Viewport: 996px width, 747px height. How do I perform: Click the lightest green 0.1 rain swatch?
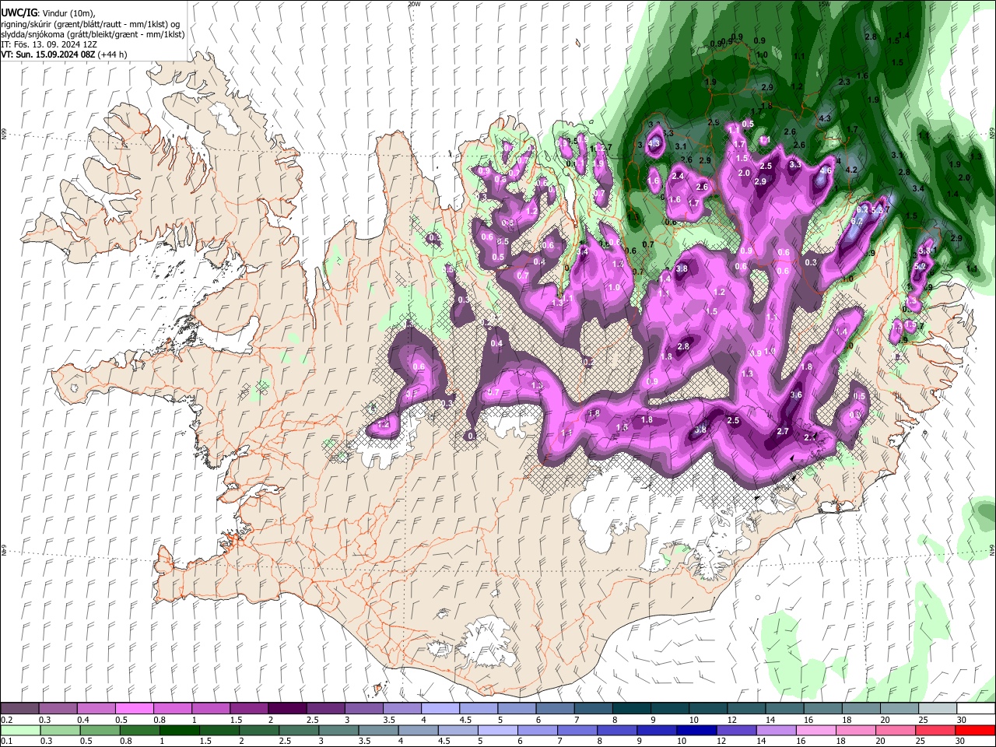pos(19,730)
